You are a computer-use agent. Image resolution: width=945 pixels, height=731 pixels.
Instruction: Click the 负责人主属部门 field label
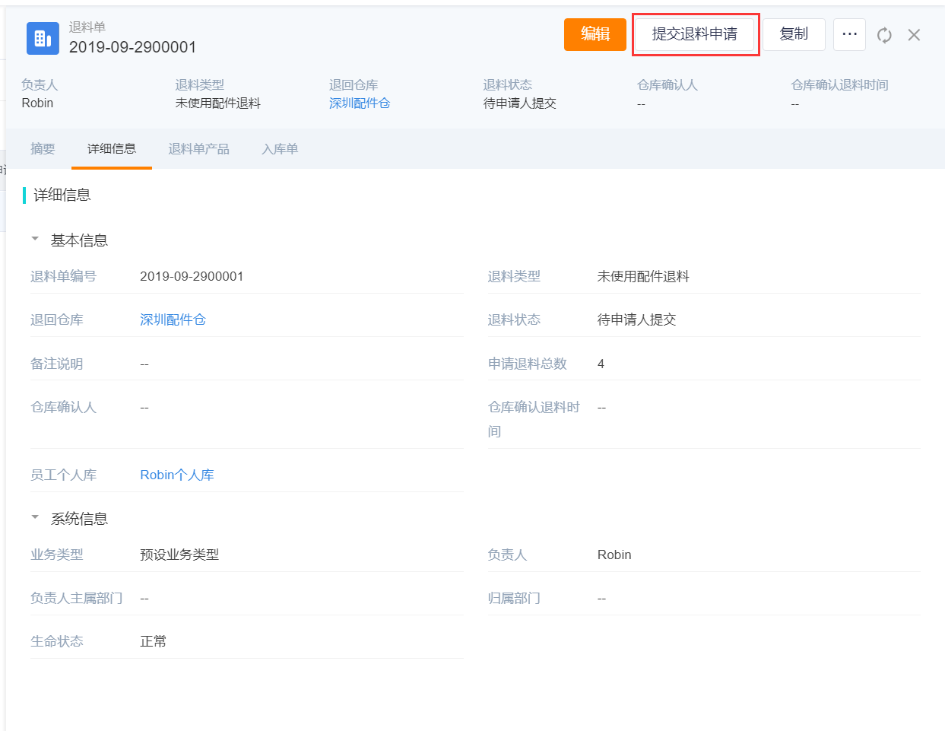point(77,599)
